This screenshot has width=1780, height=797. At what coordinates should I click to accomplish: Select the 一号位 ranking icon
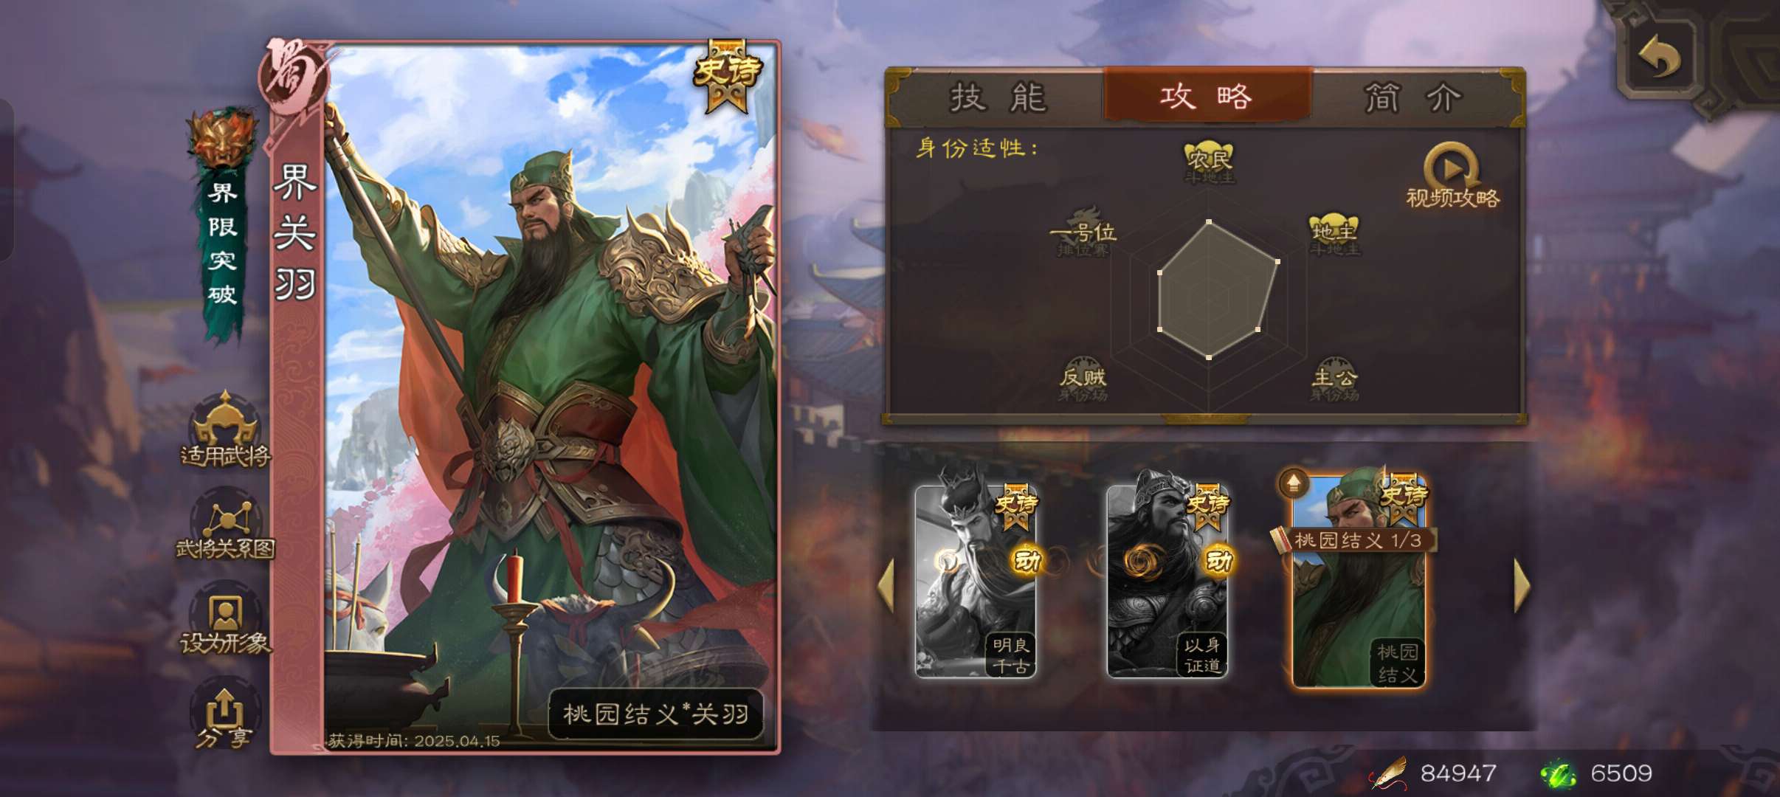click(x=1083, y=234)
